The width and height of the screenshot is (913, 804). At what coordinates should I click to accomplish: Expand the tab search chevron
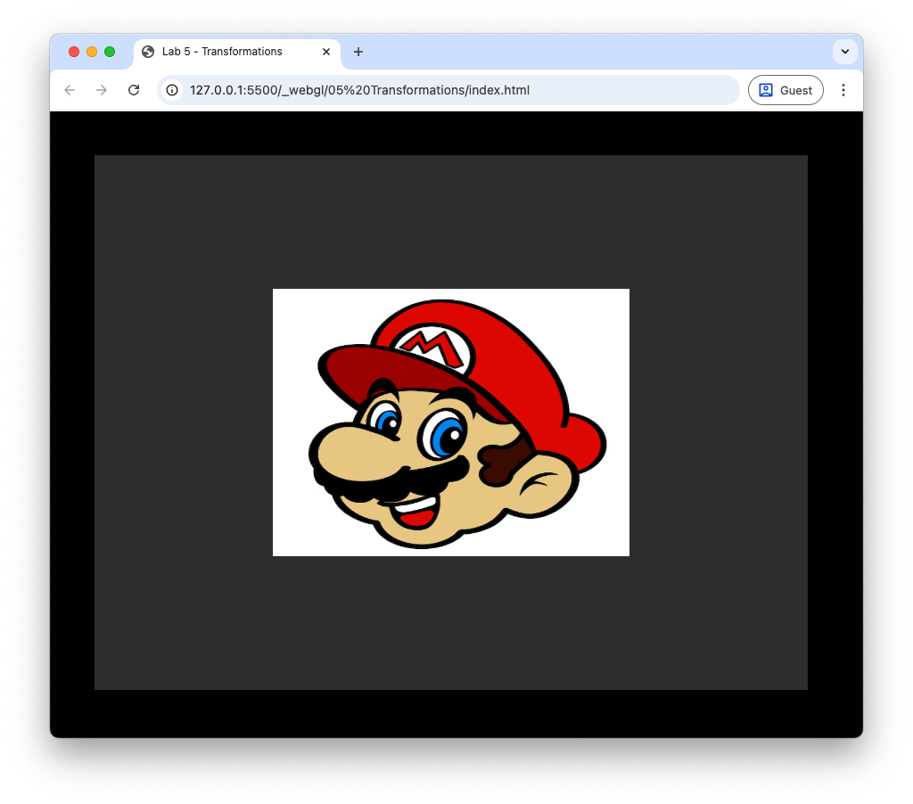[844, 52]
